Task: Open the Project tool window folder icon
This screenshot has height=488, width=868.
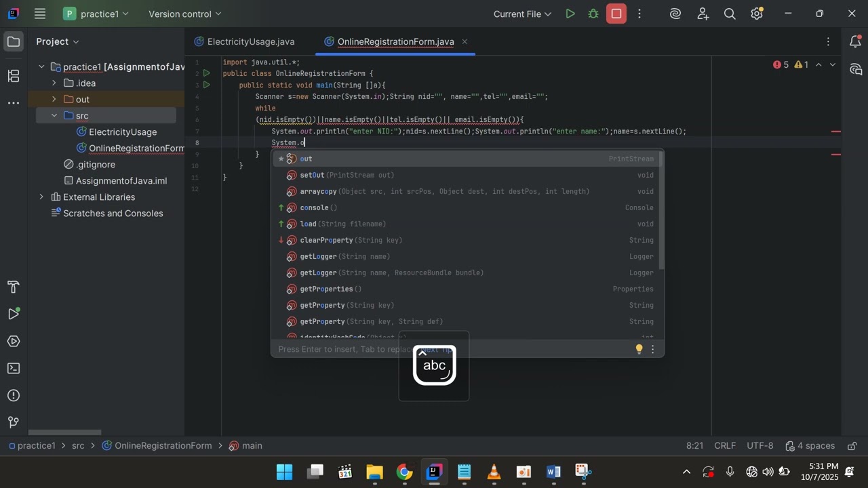Action: click(x=14, y=42)
